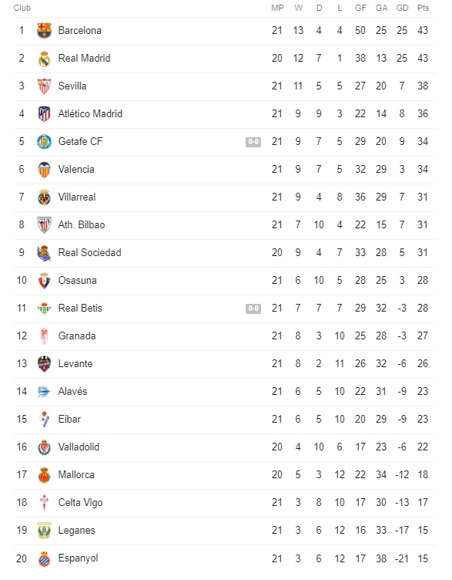Open the live 0-0 score badge beside Real Betis
The image size is (452, 580).
(253, 309)
